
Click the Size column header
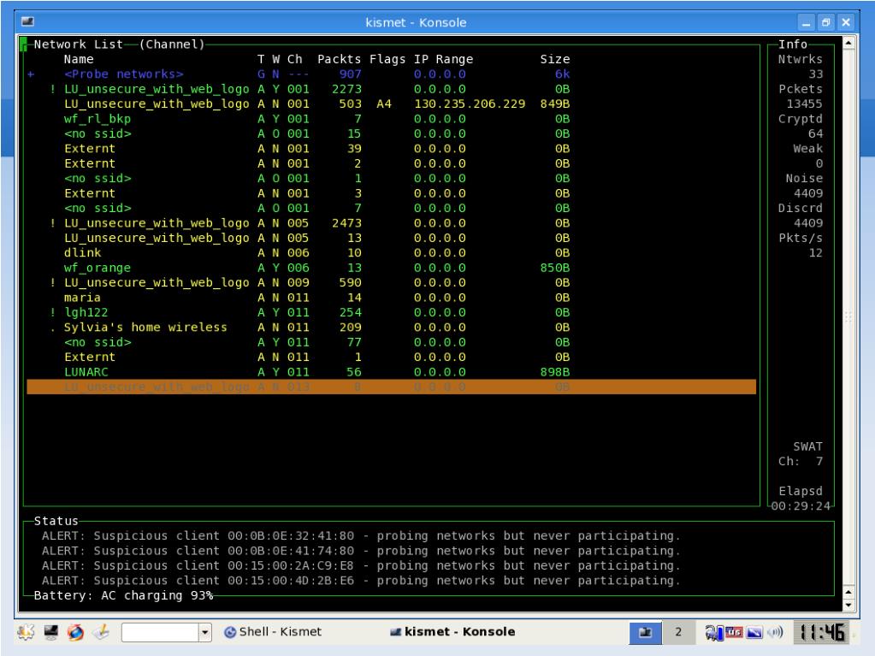555,59
